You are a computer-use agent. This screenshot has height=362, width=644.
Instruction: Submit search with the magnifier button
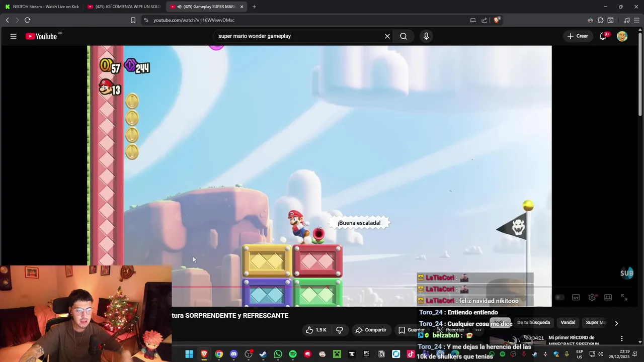tap(404, 36)
